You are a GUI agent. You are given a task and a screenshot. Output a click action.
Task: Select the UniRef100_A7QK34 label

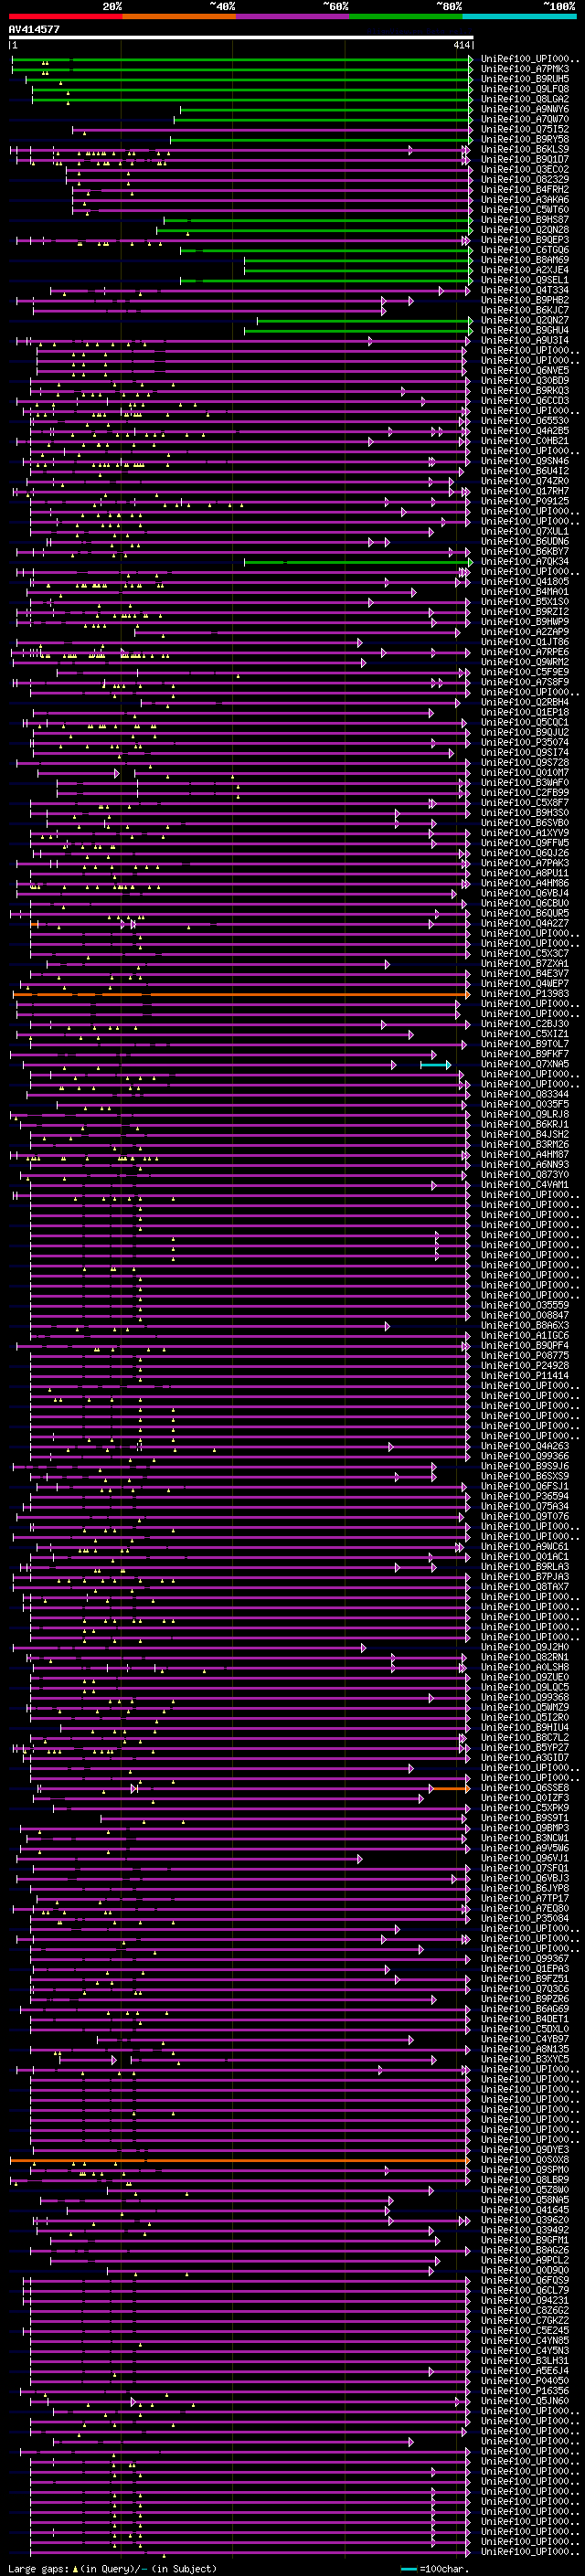525,561
